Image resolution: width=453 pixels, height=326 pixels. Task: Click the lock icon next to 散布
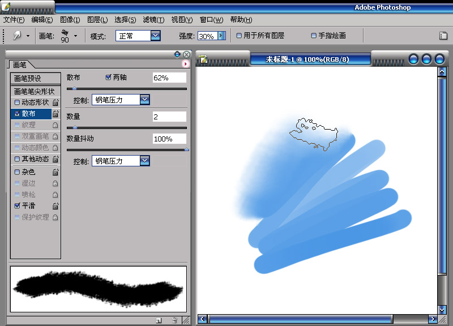click(x=55, y=114)
